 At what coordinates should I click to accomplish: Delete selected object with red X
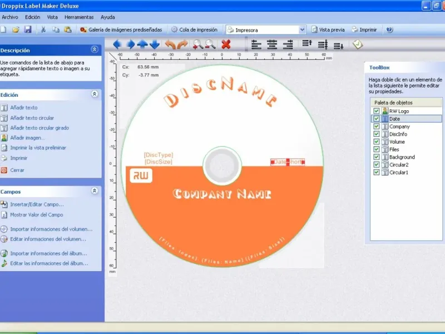[x=226, y=45]
